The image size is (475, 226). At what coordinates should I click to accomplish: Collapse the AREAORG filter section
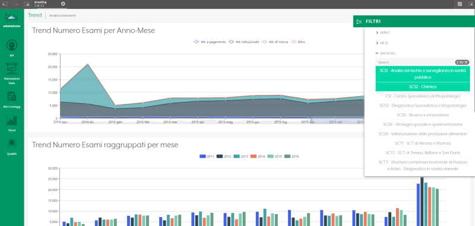click(x=385, y=53)
